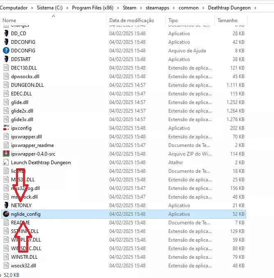Select the ipxwrapper_readme text document icon
This screenshot has width=274, height=278.
6,145
